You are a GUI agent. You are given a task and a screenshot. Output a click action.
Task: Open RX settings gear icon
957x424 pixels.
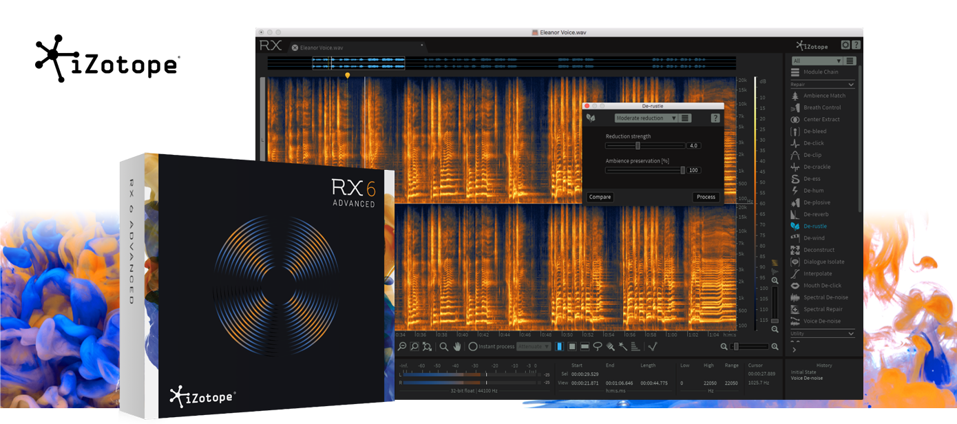845,45
